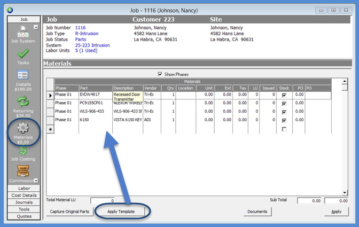The height and width of the screenshot is (227, 359).
Task: Click part cell EVDW4917
Action: pyautogui.click(x=96, y=95)
